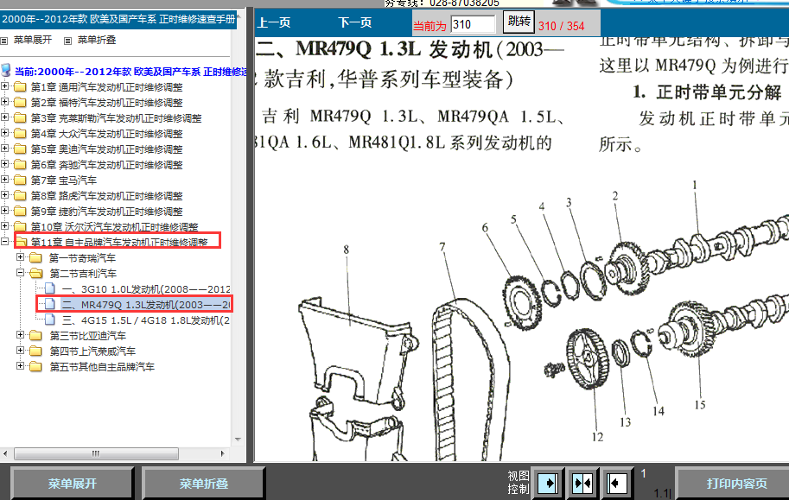Expand 第9章 捷豹汽车 tree node

coord(4,211)
